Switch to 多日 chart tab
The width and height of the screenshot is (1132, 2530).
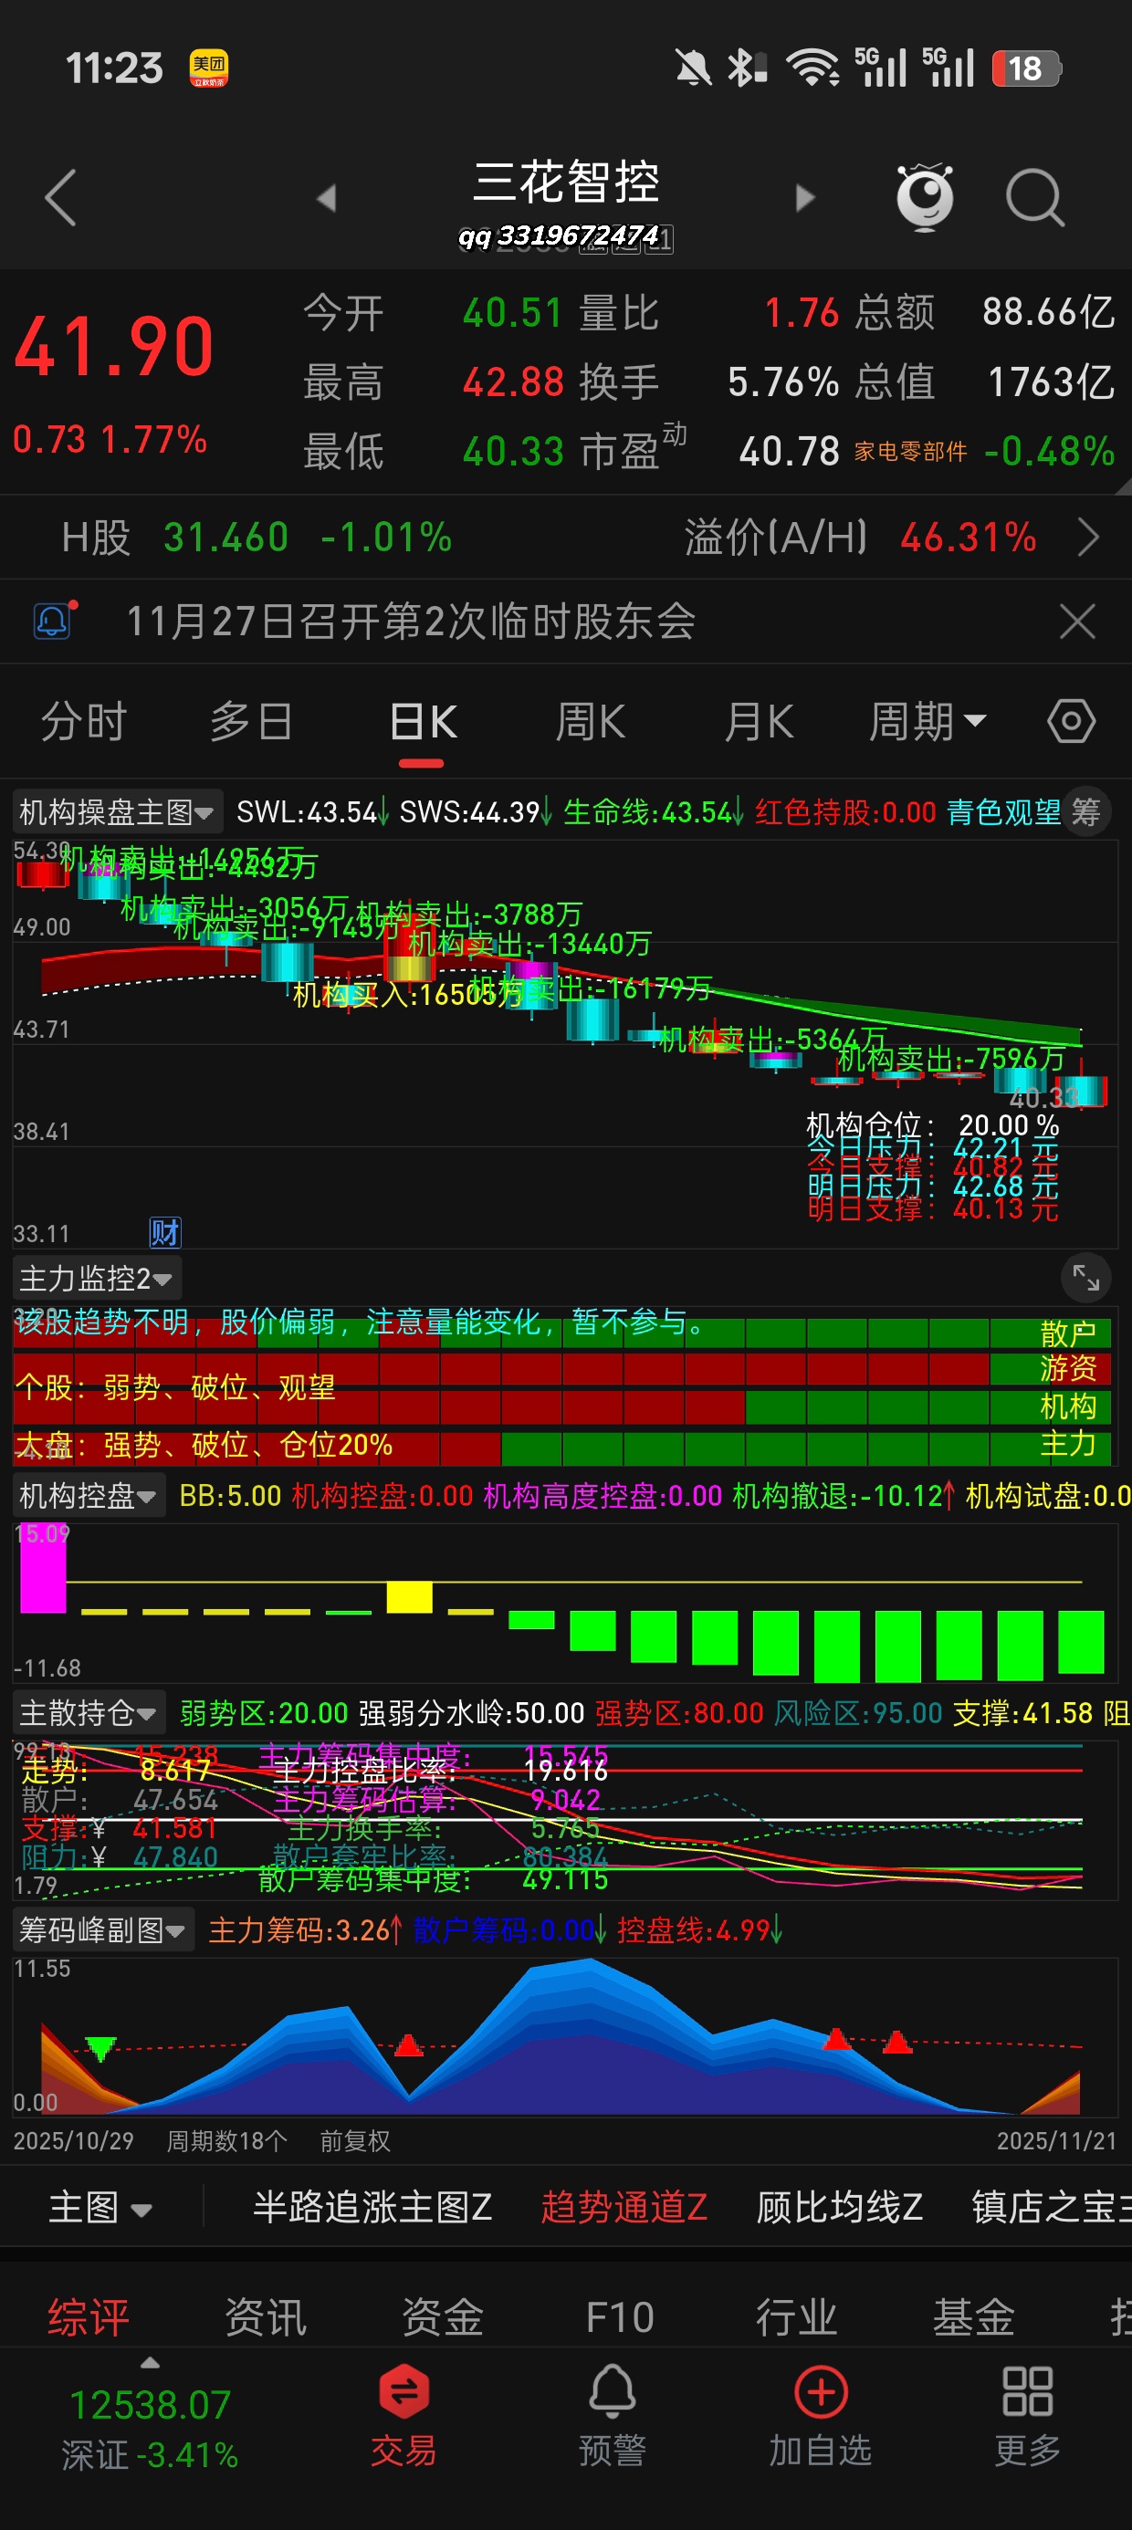pyautogui.click(x=252, y=722)
